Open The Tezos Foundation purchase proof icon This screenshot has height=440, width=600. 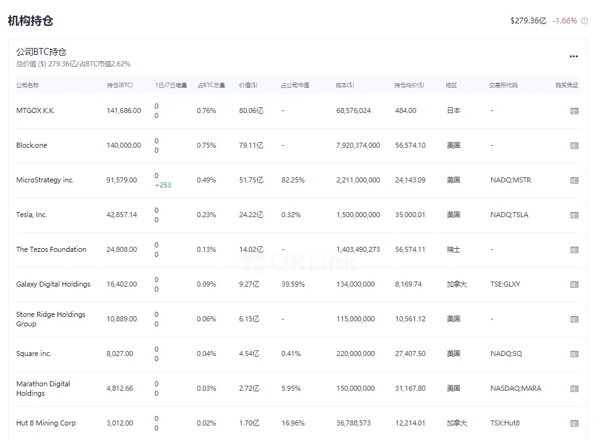574,250
